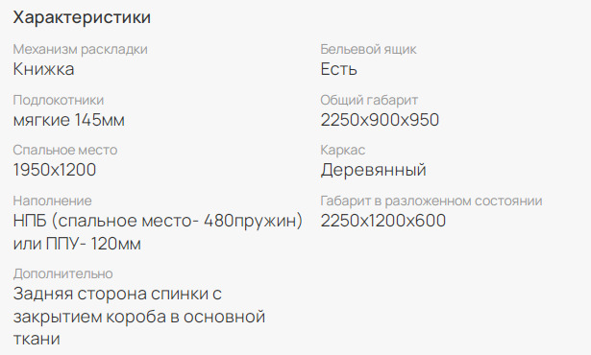Select the Спальное место label
This screenshot has height=355, width=591.
click(x=65, y=151)
